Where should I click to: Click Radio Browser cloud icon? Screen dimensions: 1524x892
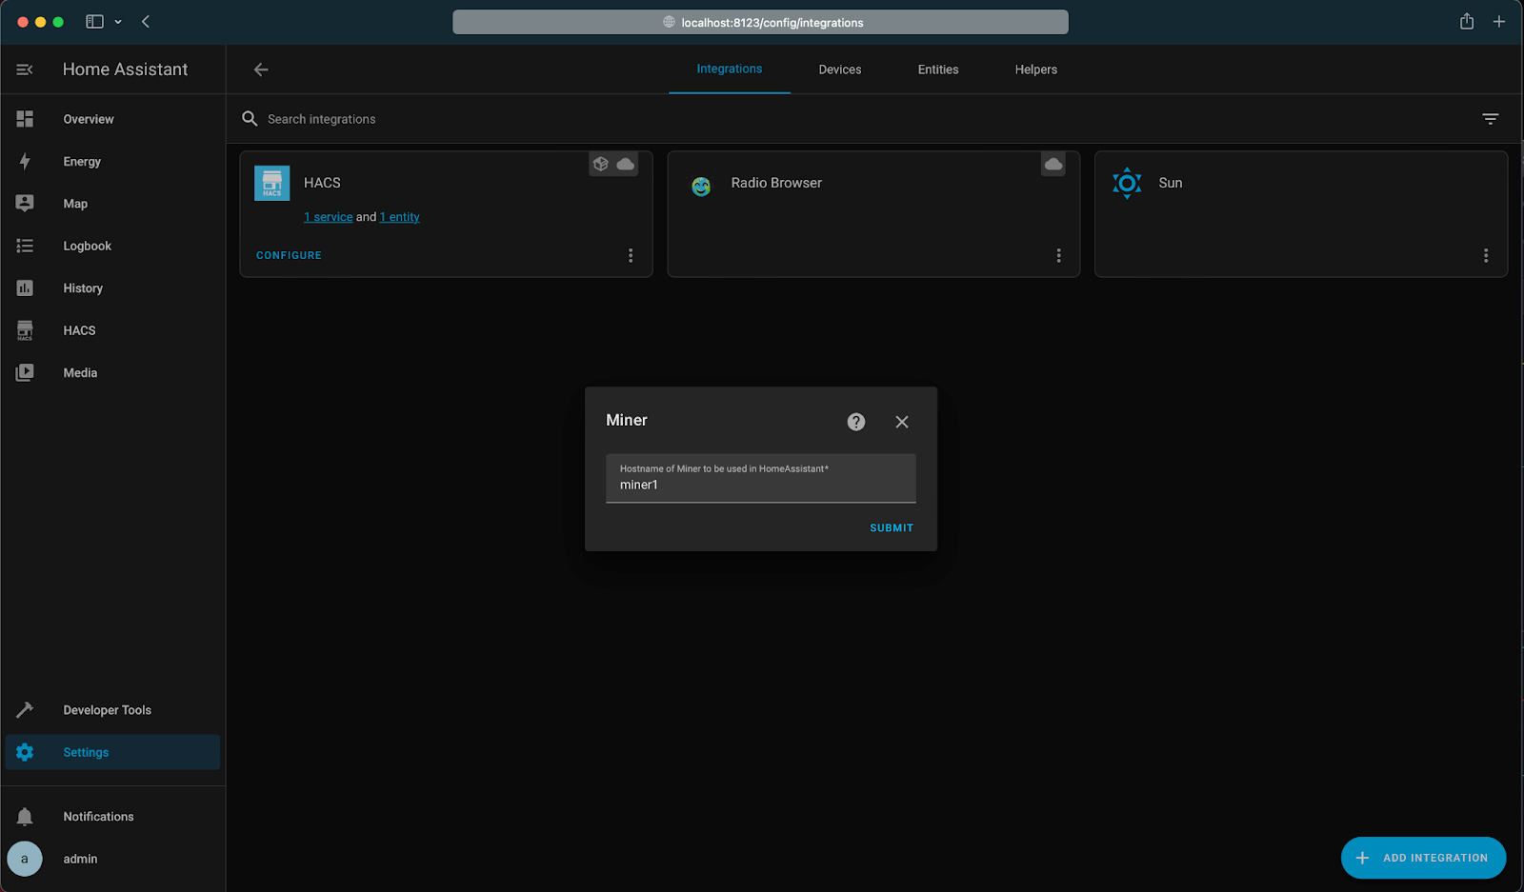(1053, 164)
